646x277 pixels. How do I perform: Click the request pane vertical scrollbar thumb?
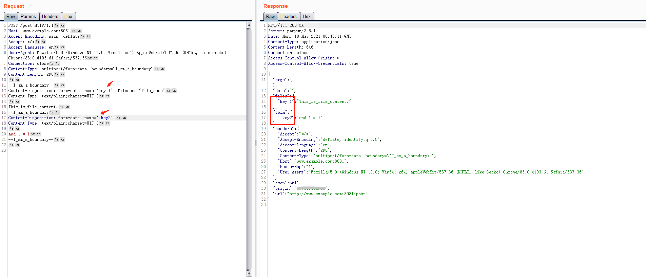point(249,149)
